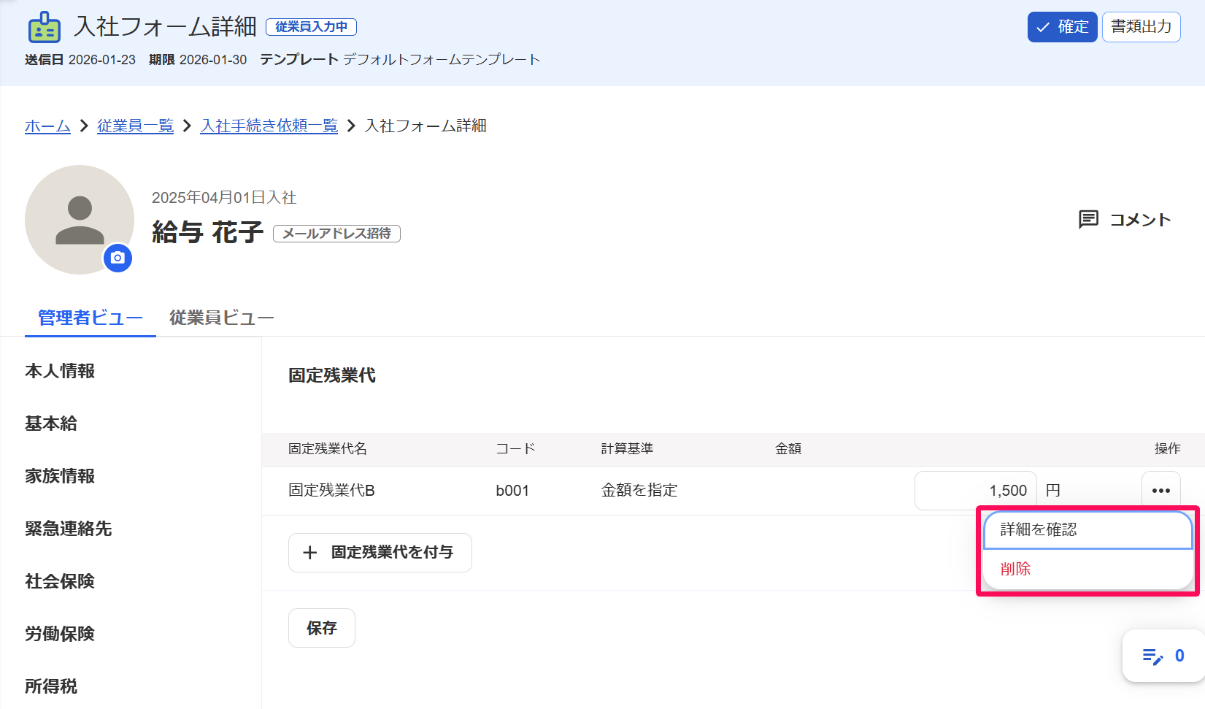This screenshot has height=709, width=1205.
Task: Open 入社手続き依頼一覧 breadcrumb link
Action: pyautogui.click(x=269, y=126)
